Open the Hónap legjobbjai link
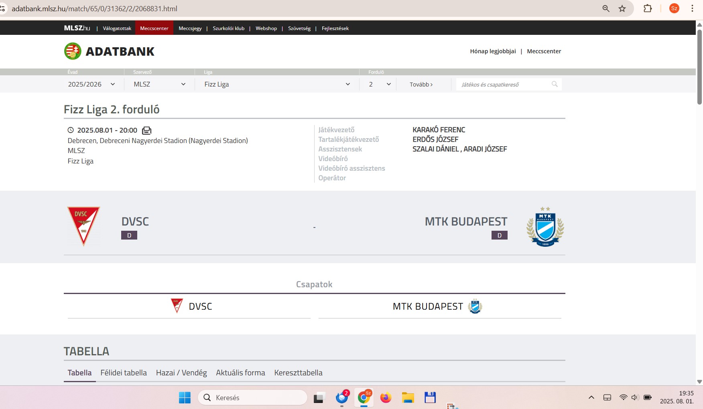 pos(493,51)
